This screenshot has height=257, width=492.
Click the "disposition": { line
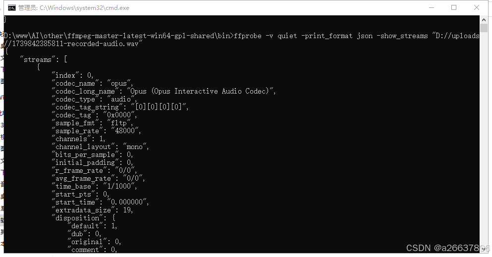tap(83, 218)
